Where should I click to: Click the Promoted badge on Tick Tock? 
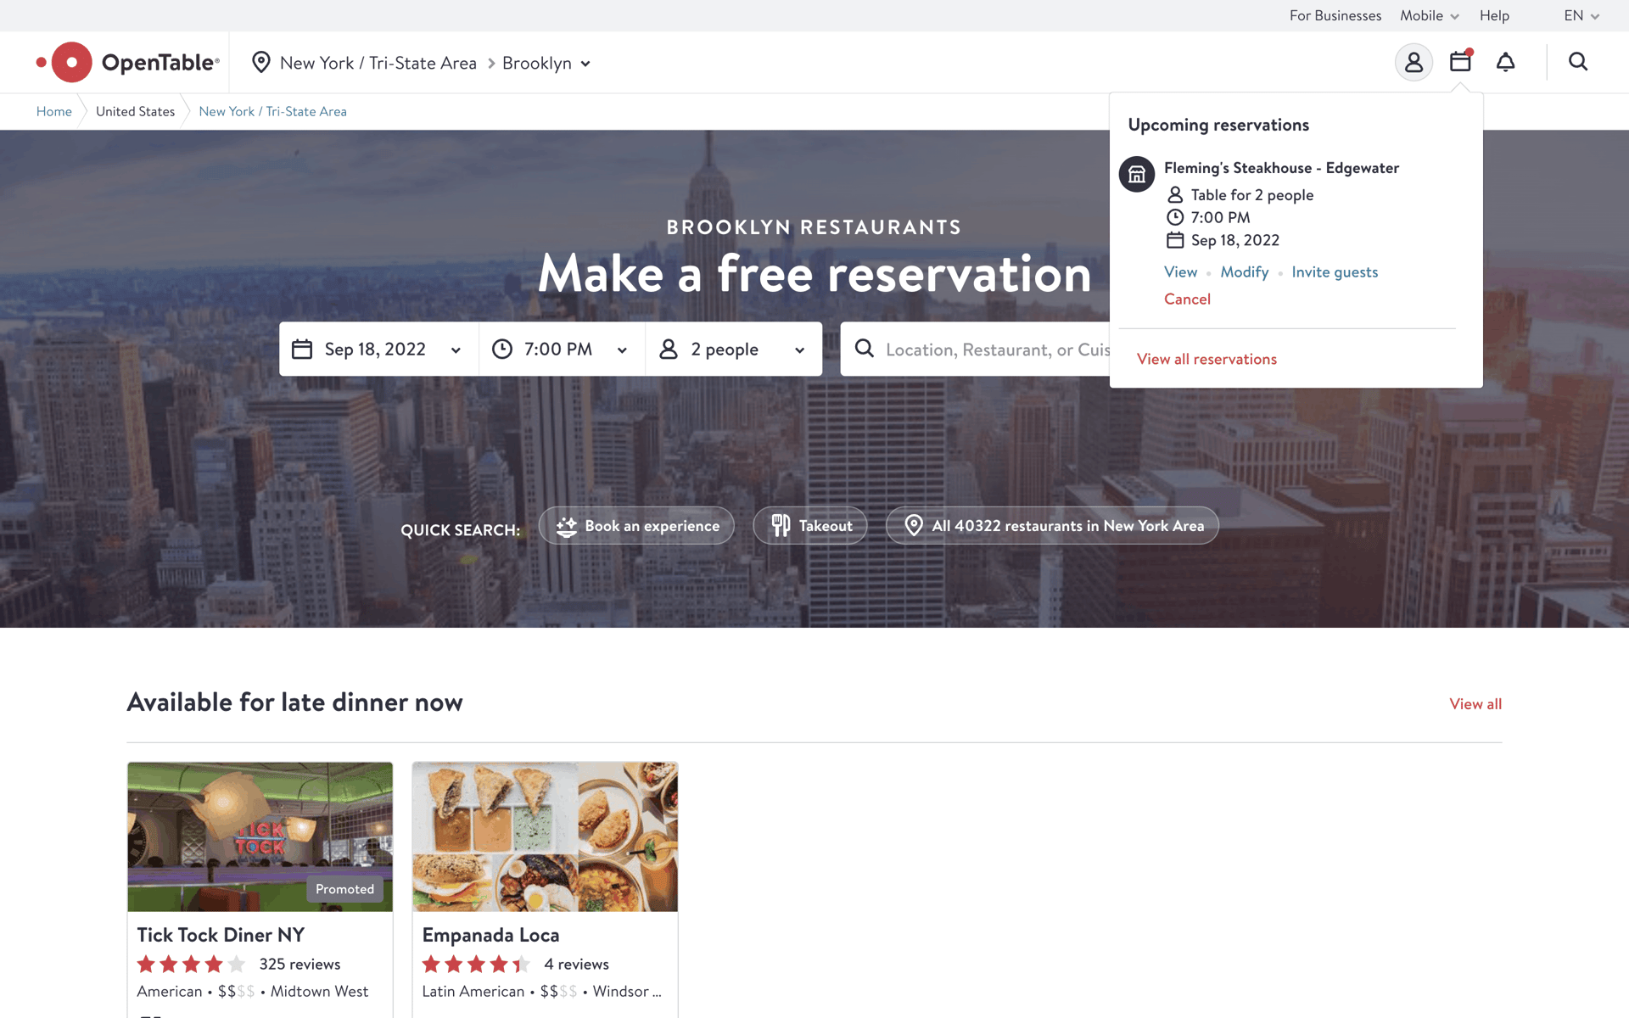coord(344,889)
